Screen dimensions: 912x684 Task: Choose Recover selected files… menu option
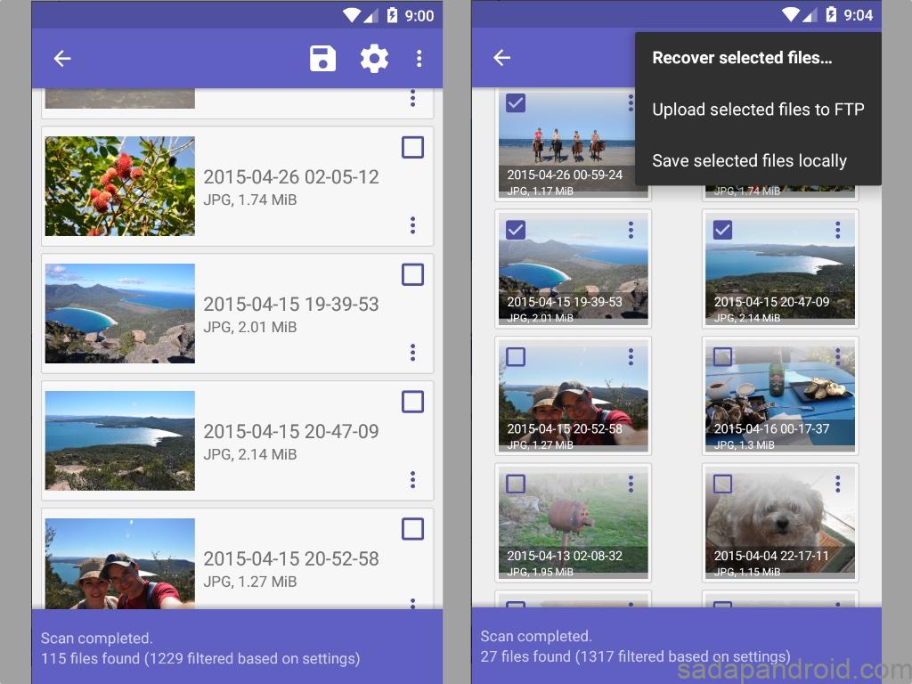point(742,58)
